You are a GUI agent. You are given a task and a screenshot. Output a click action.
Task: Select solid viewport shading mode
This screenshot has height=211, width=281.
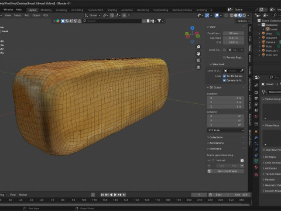pos(236,15)
